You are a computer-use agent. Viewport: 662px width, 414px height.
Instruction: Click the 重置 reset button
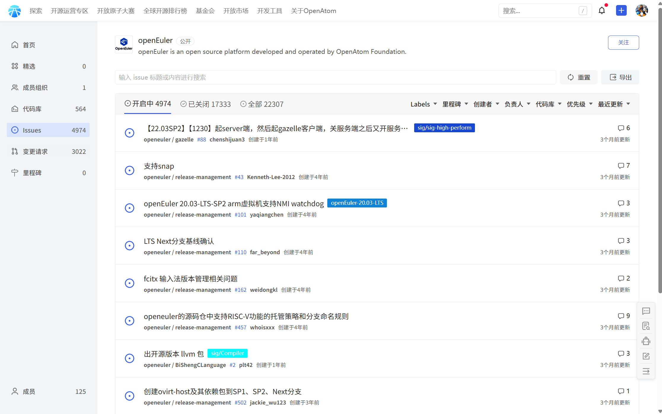(x=579, y=77)
